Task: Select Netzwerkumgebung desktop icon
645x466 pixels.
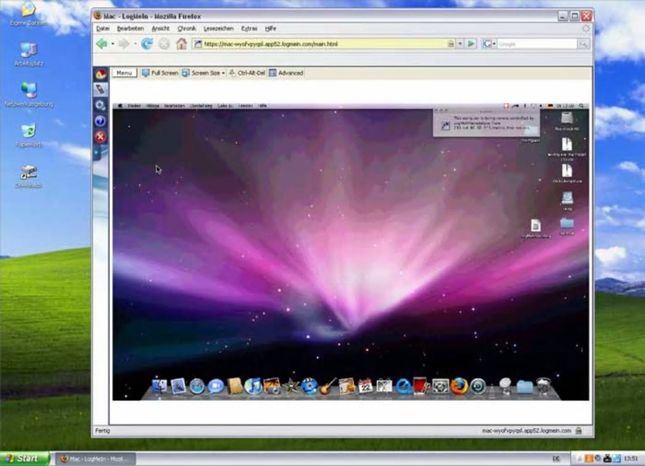Action: click(x=29, y=95)
